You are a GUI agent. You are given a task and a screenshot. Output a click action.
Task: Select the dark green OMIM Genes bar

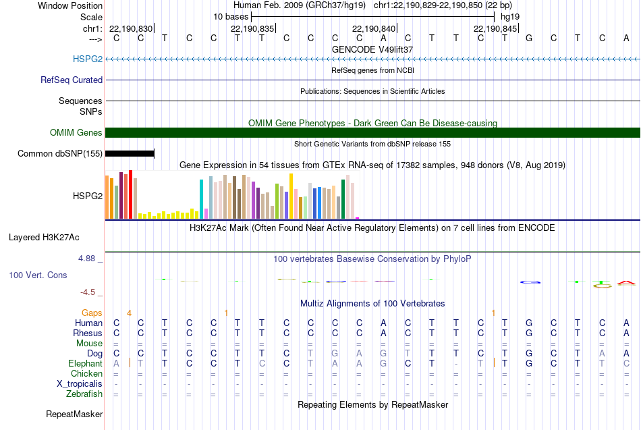373,132
